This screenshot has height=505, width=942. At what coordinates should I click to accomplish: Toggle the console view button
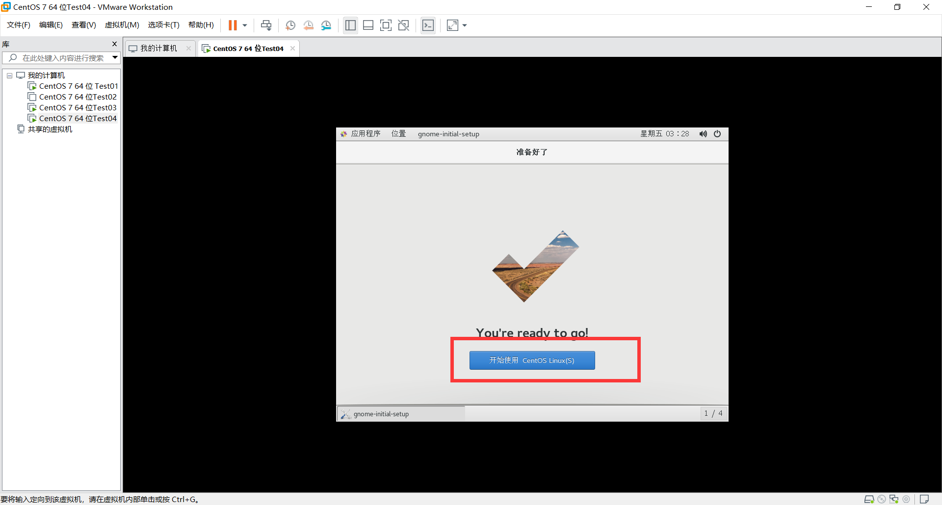[428, 25]
